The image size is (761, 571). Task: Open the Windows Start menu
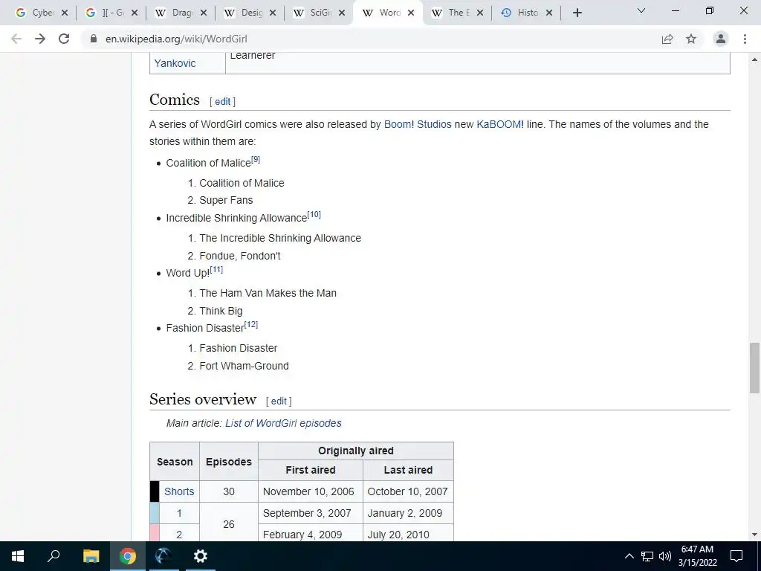click(18, 556)
